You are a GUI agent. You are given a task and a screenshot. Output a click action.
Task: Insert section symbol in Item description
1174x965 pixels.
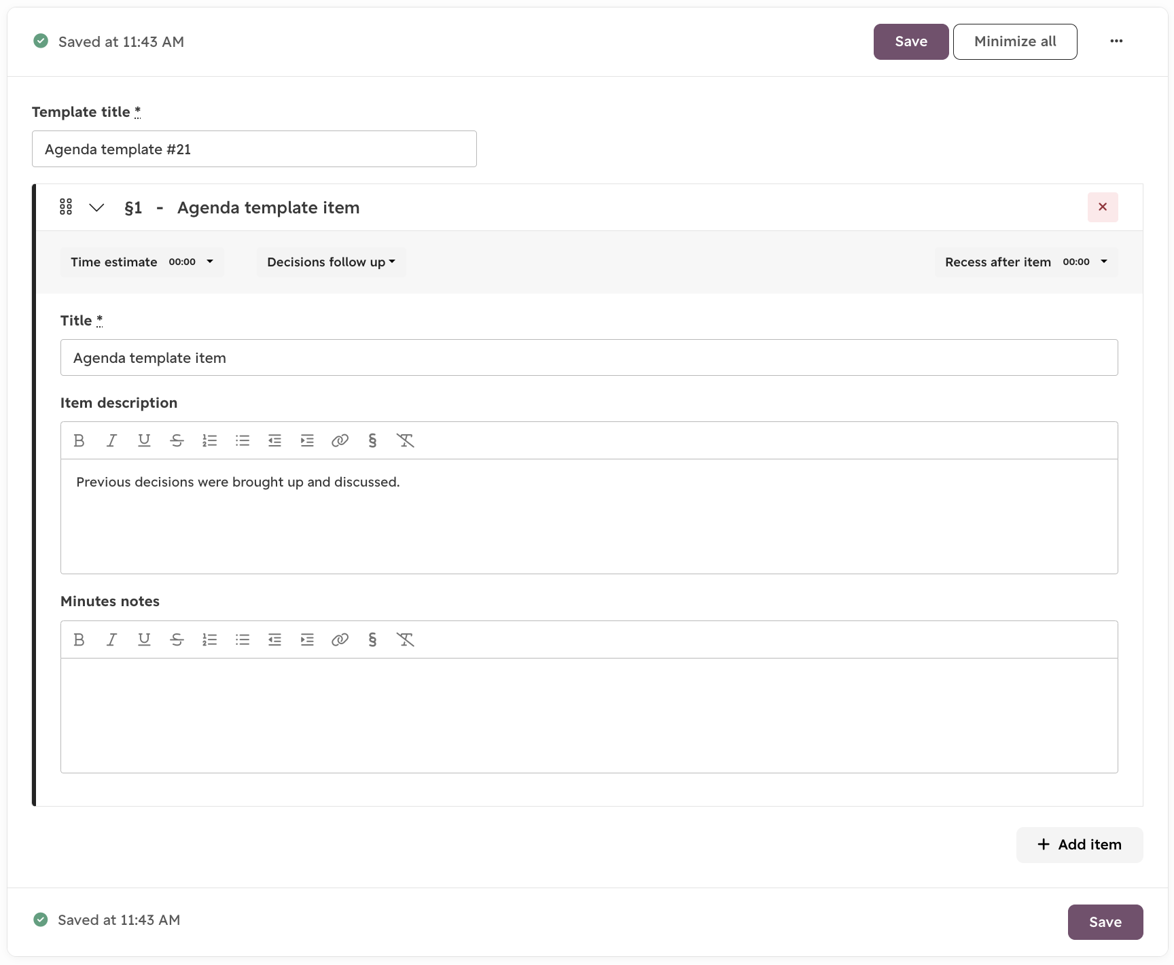click(372, 440)
